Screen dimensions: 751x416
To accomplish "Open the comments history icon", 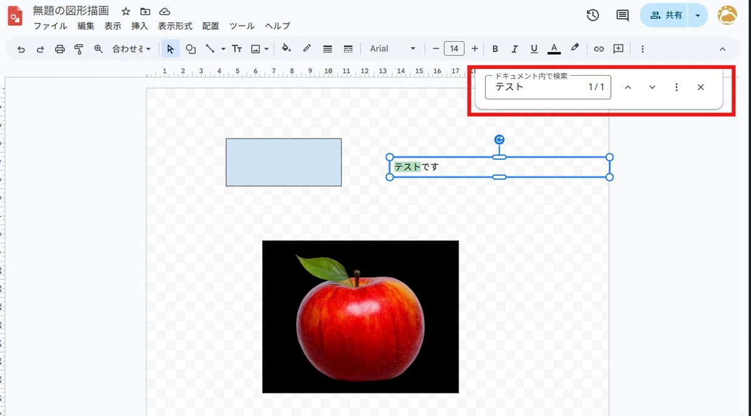I will tap(623, 16).
